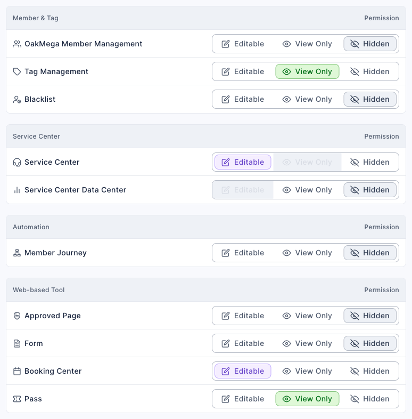Click the Blacklist blocked-user icon

pyautogui.click(x=17, y=99)
